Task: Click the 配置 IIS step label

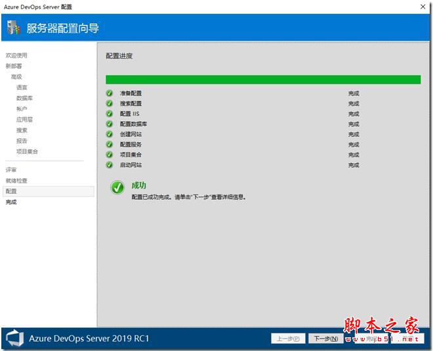Action: coord(129,113)
